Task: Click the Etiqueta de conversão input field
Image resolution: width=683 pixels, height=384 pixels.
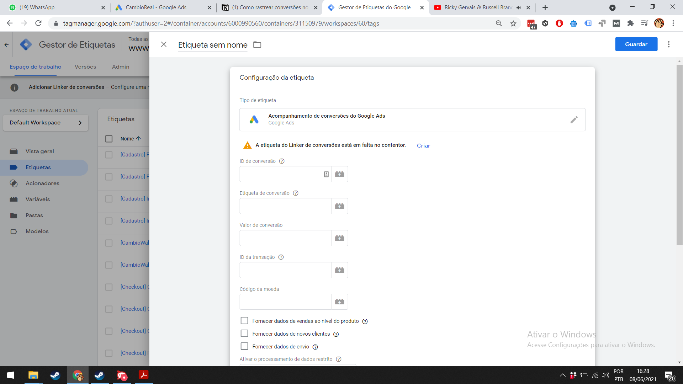Action: [285, 206]
